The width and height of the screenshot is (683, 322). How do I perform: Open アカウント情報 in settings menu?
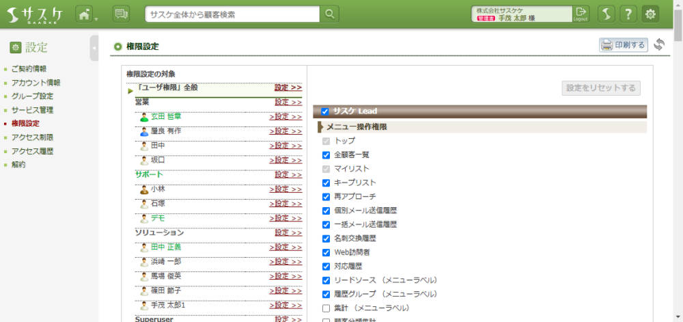click(x=36, y=83)
